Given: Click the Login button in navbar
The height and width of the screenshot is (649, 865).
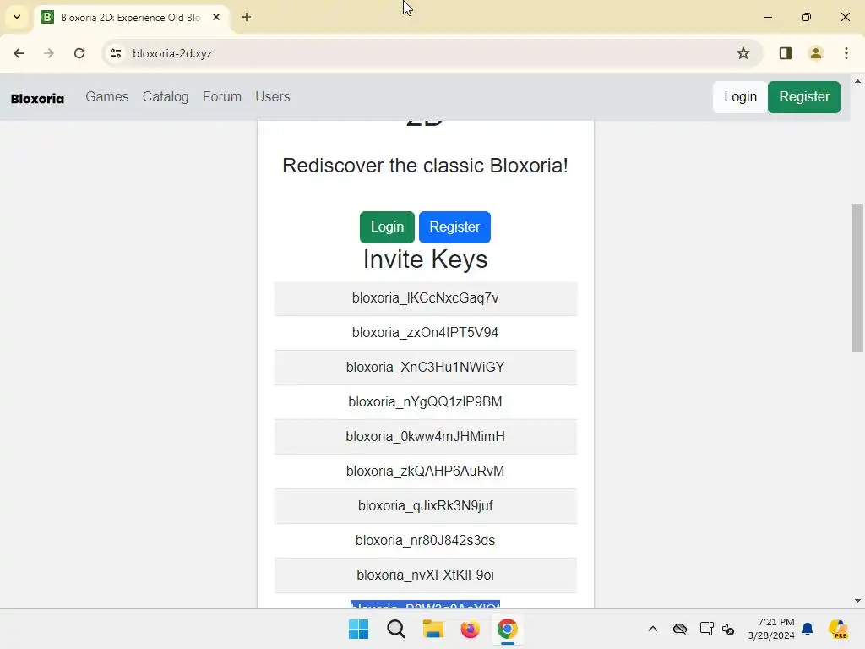Looking at the screenshot, I should pos(740,97).
